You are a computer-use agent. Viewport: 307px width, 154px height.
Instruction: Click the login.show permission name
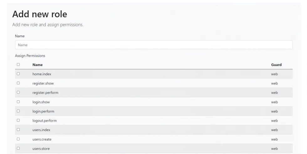click(41, 102)
